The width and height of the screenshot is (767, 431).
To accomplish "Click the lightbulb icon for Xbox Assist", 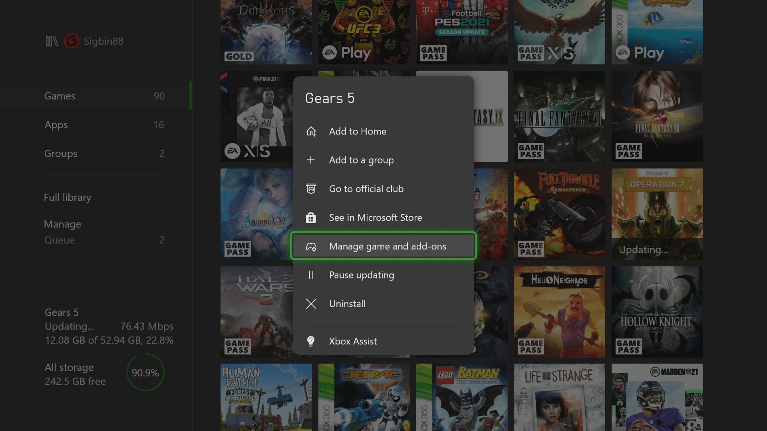I will pyautogui.click(x=312, y=341).
